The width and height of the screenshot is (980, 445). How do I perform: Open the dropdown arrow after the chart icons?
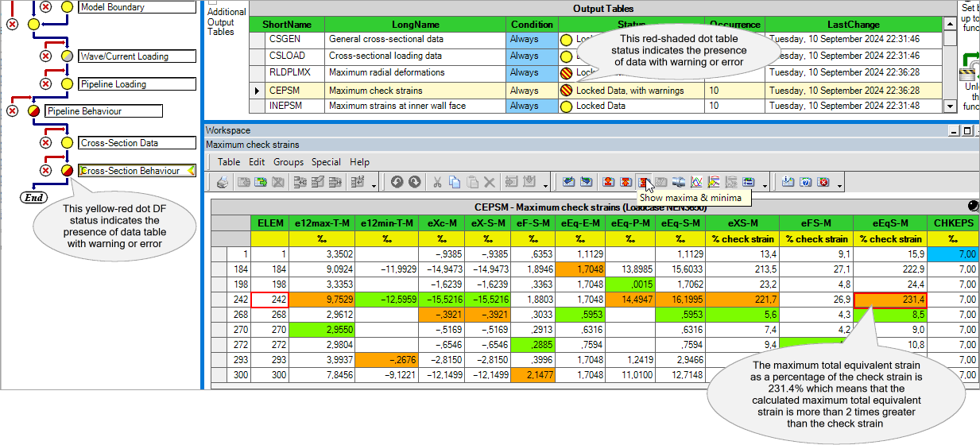765,184
